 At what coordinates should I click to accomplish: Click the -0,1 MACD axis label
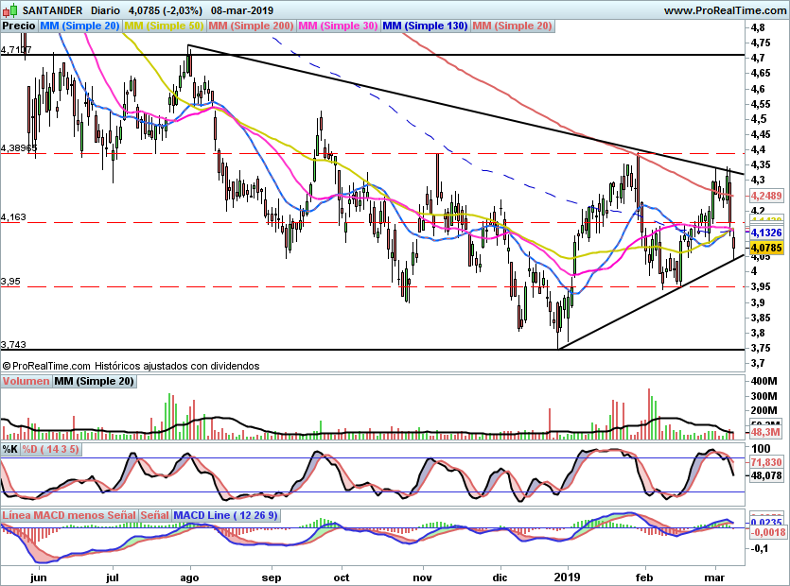[x=760, y=548]
